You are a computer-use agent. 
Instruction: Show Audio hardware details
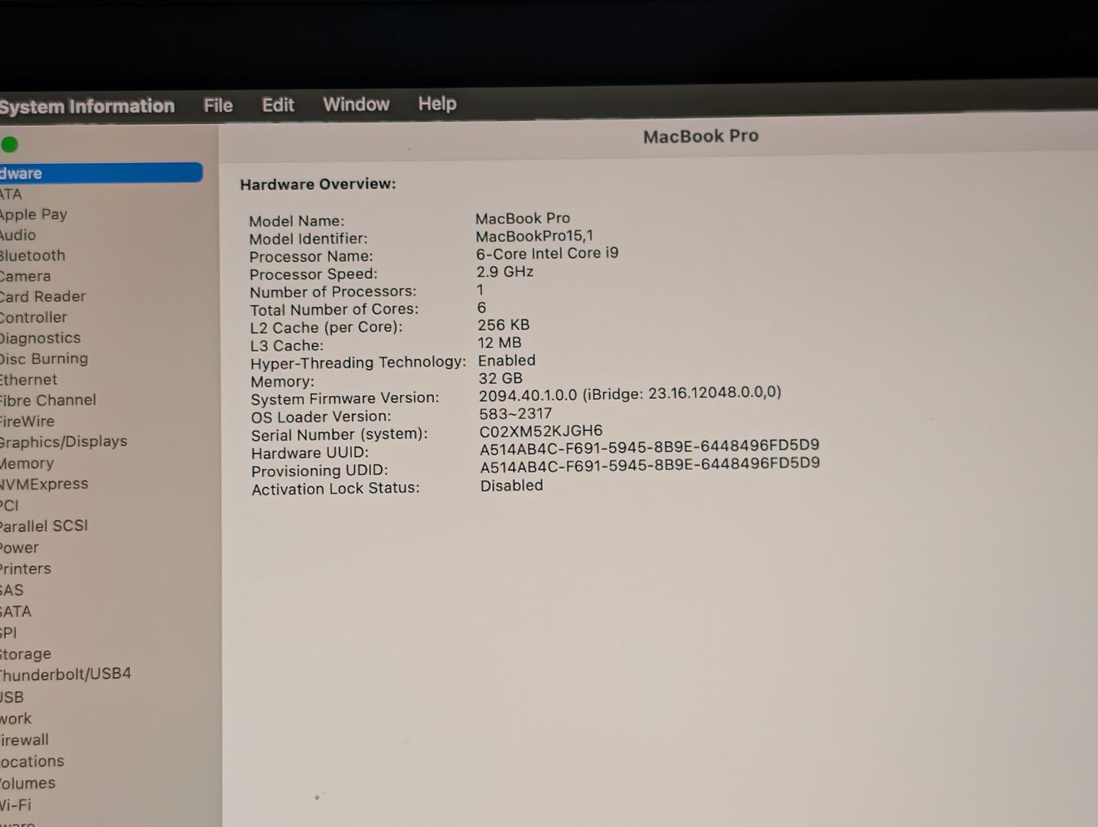[18, 235]
